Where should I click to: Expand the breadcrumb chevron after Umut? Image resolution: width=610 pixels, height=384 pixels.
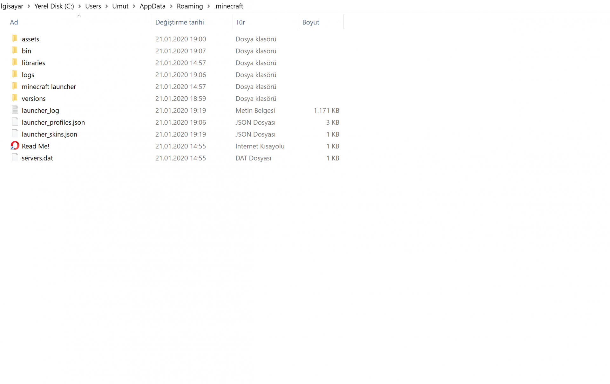point(134,6)
